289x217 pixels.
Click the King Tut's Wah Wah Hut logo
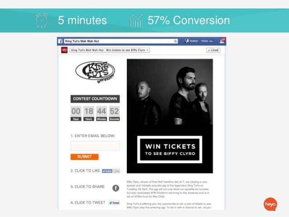[x=95, y=72]
